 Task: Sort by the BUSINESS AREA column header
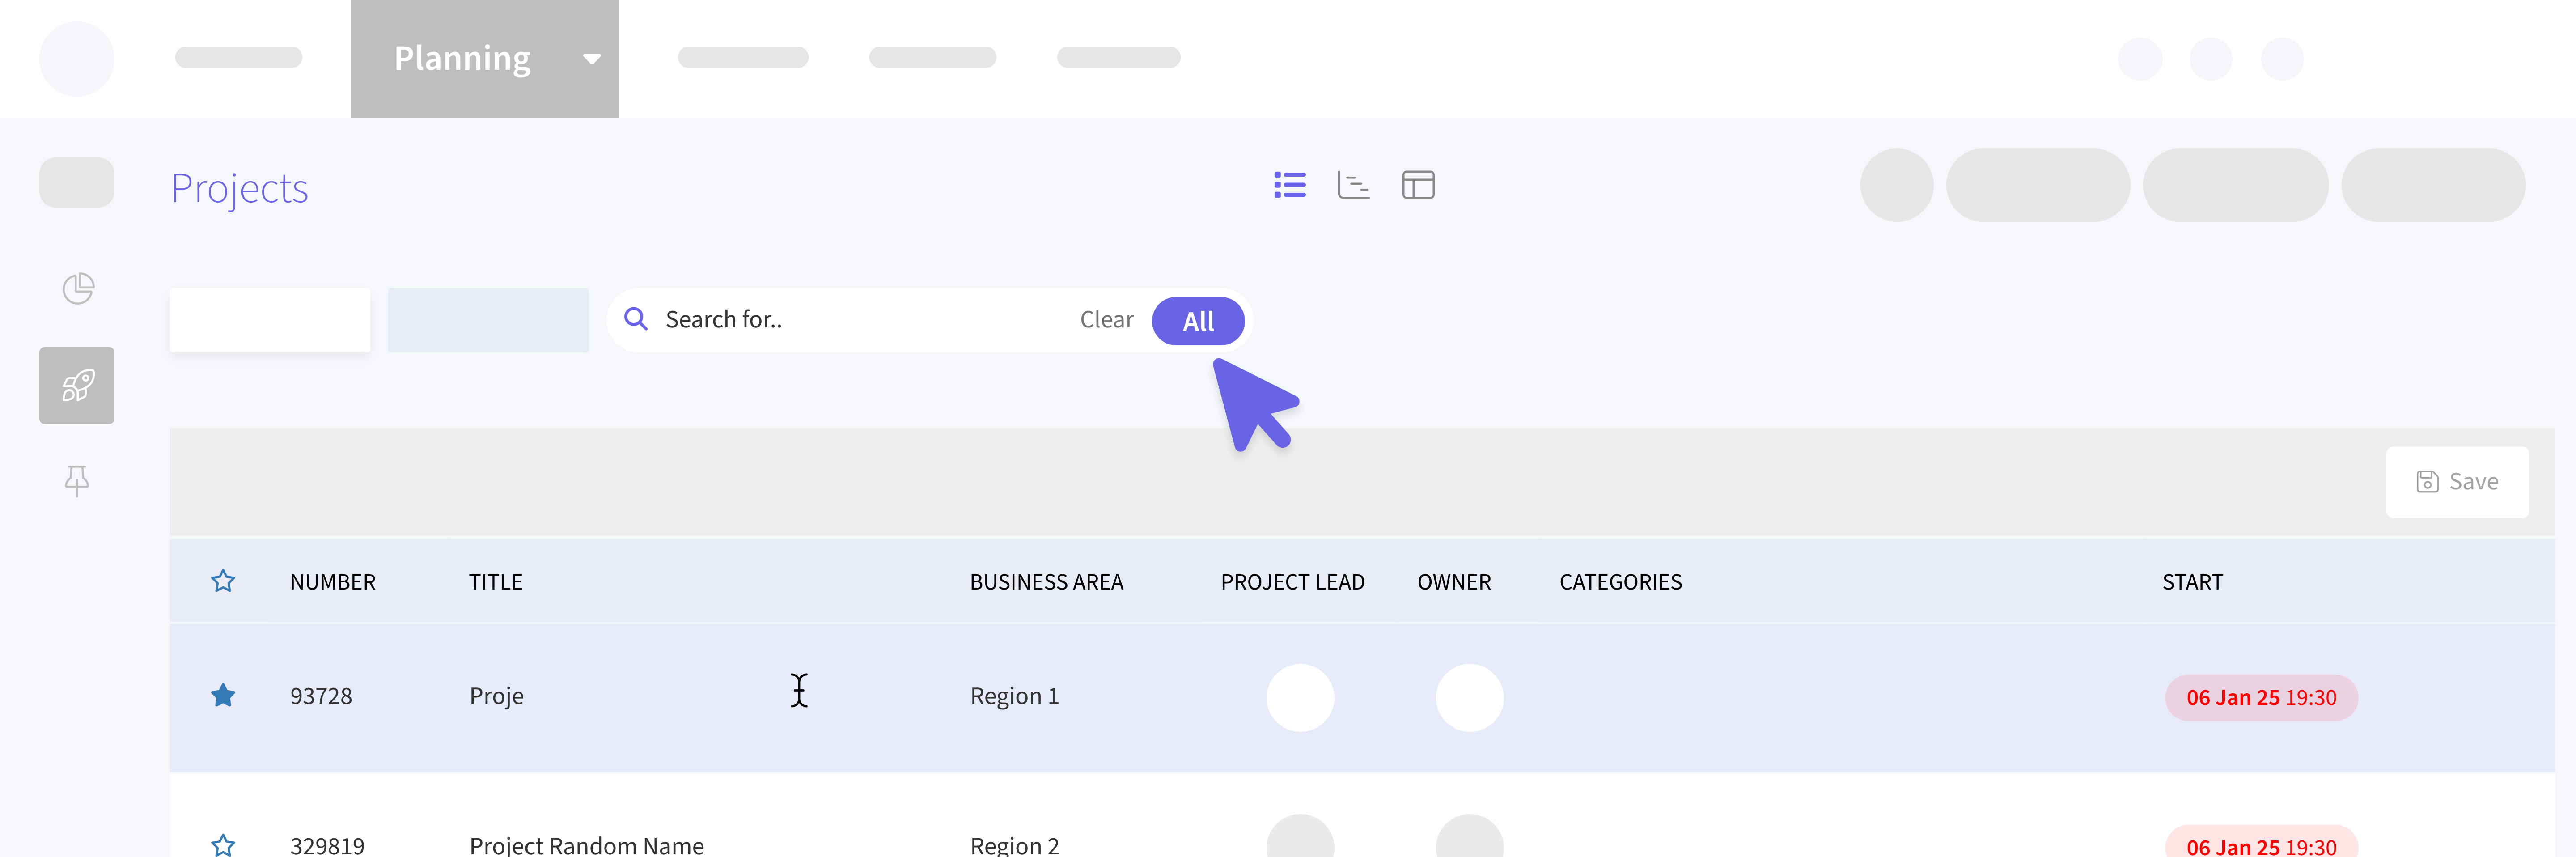[x=1046, y=582]
